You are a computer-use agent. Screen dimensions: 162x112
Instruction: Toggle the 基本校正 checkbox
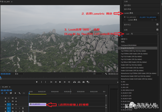[157, 24]
